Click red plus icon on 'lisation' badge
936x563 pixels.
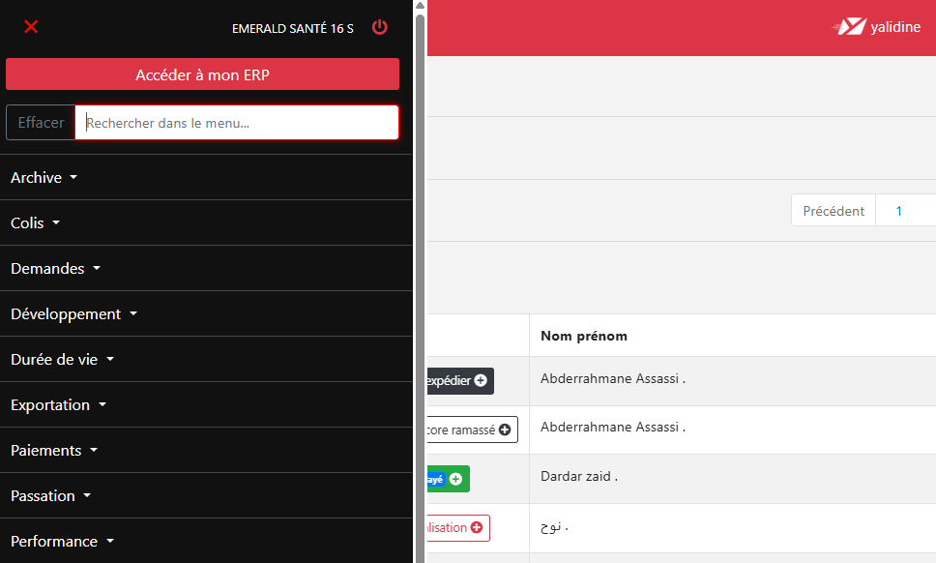477,528
